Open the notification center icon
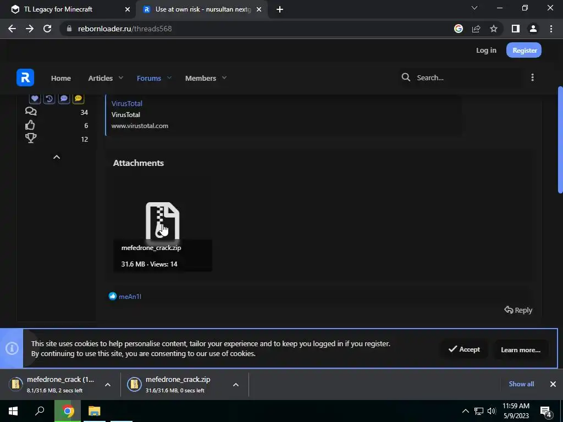Image resolution: width=563 pixels, height=422 pixels. point(546,411)
